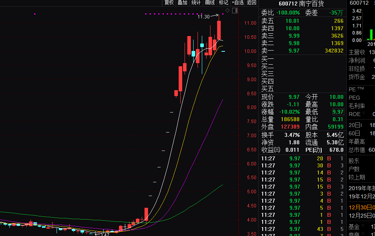This screenshot has height=236, width=375.
Task: Click the small icon beside ROE
Action: (363, 113)
